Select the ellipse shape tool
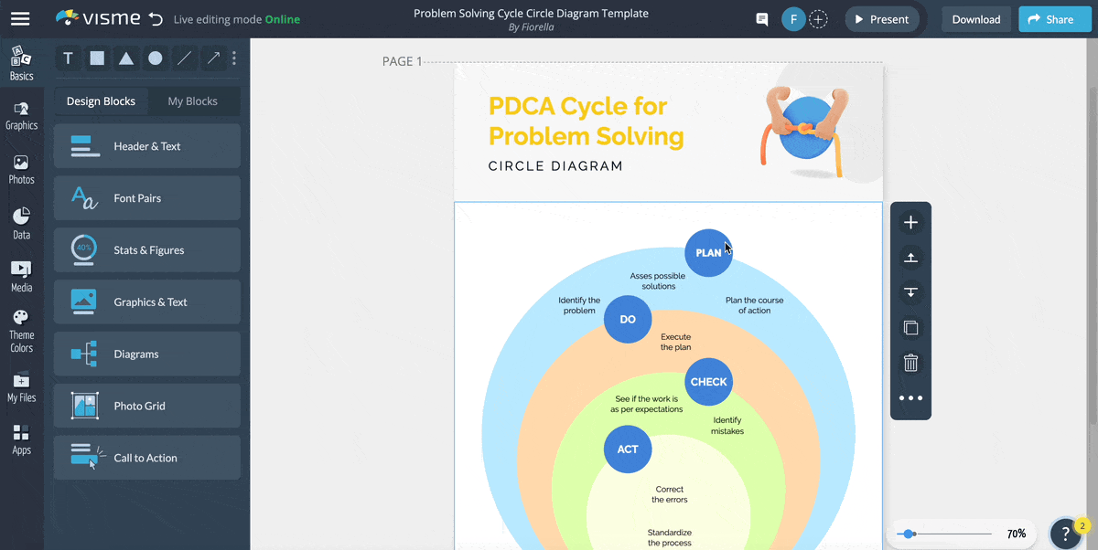The image size is (1098, 550). click(x=156, y=58)
